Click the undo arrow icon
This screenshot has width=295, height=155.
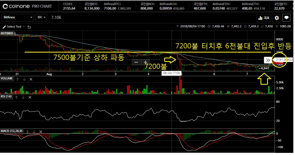pyautogui.click(x=29, y=27)
